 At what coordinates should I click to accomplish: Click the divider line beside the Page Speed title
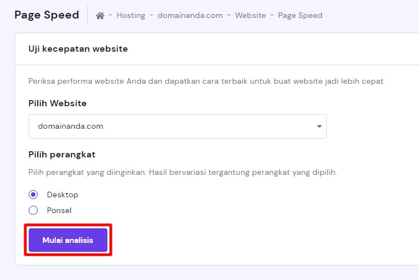[88, 15]
